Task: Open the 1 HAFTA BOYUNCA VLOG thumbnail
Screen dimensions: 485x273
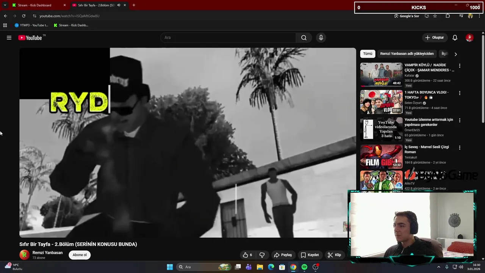Action: (x=381, y=102)
